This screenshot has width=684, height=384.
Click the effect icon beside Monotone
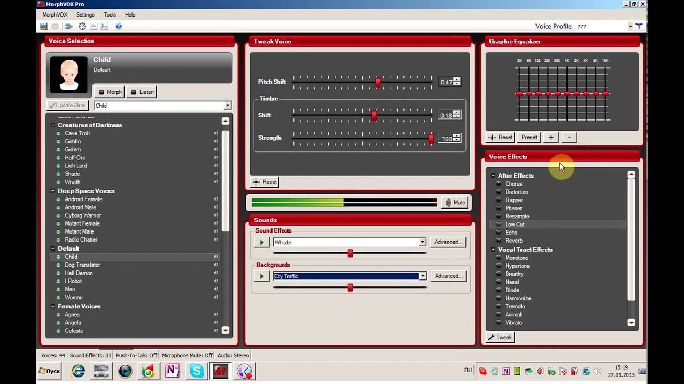[x=499, y=258]
